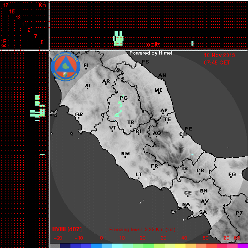Screen dimensions: 248x248
Task: Click the FG city marker
Action: tap(231, 178)
